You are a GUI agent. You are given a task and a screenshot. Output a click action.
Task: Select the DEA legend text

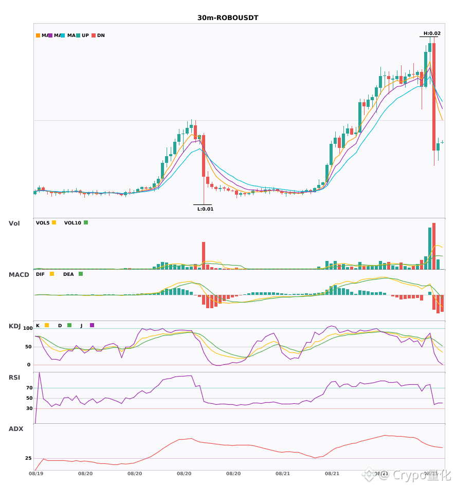coord(68,274)
